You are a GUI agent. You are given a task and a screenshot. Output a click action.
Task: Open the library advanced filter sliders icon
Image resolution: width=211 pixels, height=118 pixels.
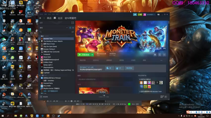(73, 32)
